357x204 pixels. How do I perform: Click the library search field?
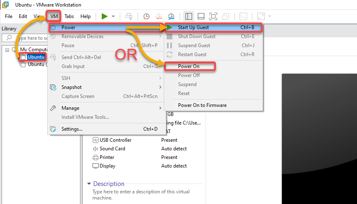25,38
